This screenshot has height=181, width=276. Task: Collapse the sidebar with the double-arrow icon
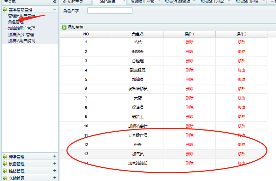[55, 2]
